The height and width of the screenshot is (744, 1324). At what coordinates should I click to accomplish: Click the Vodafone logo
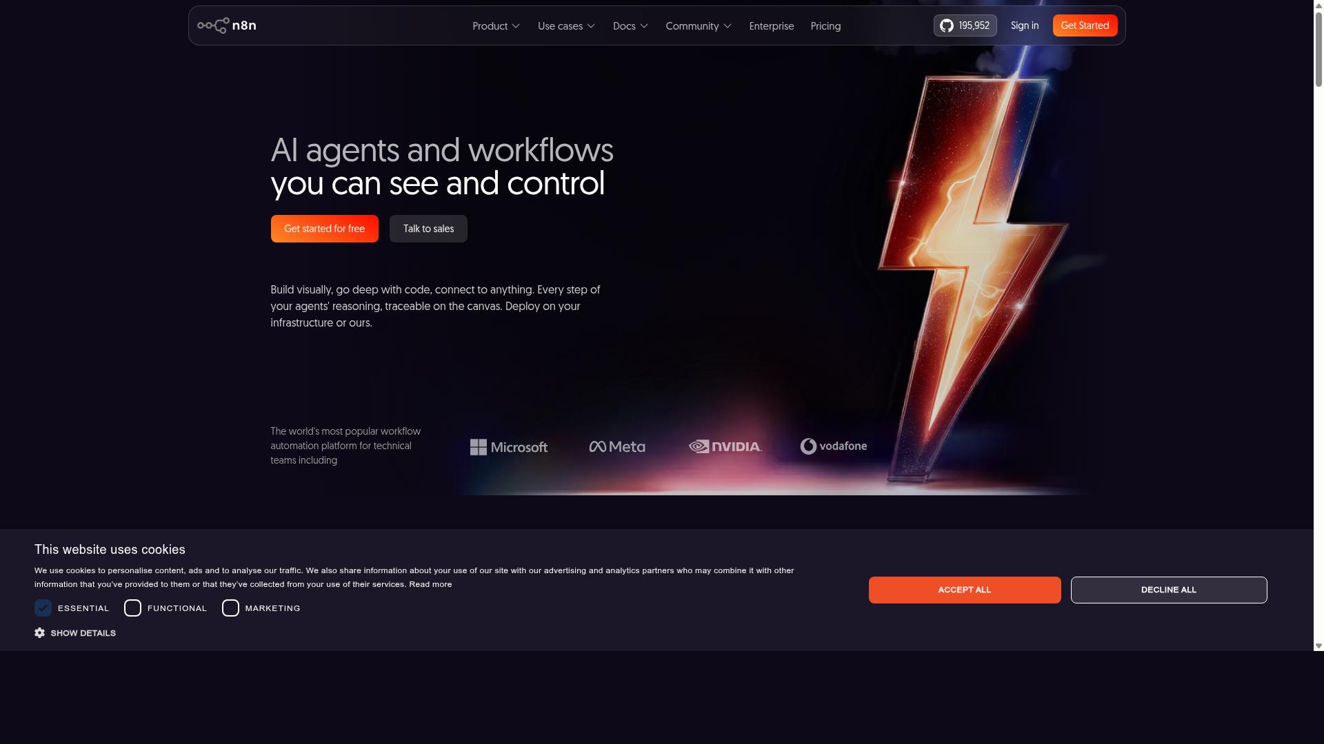[834, 446]
